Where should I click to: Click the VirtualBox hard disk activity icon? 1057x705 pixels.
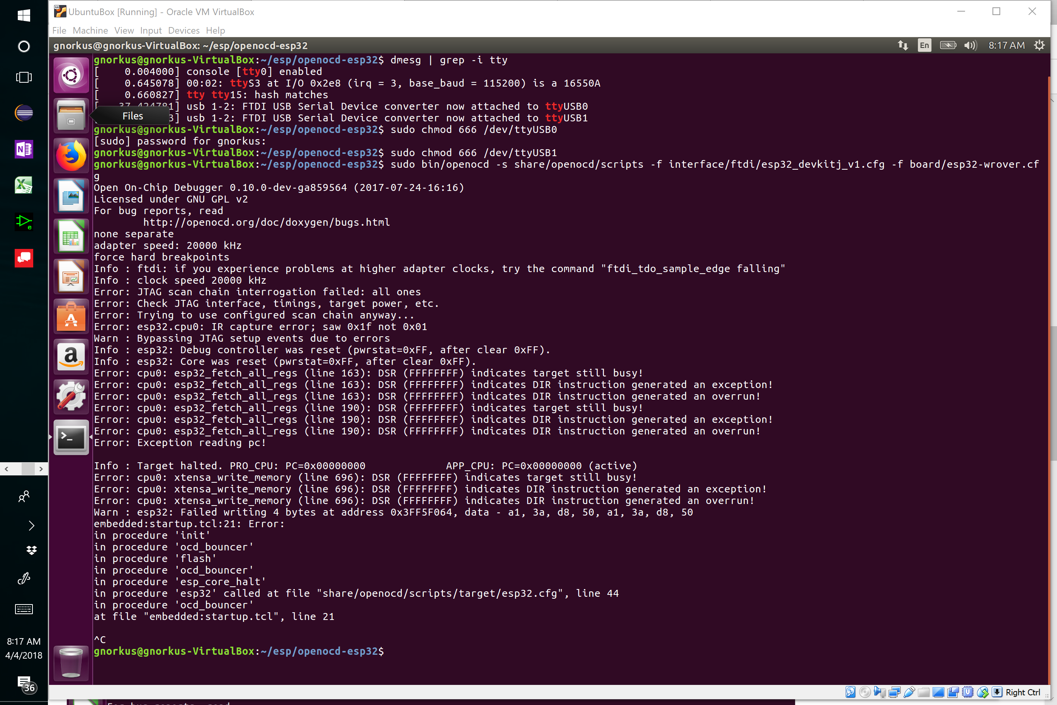(850, 692)
